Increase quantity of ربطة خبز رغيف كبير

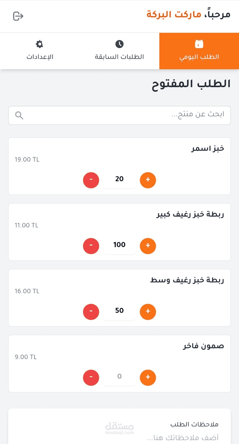[x=148, y=246]
